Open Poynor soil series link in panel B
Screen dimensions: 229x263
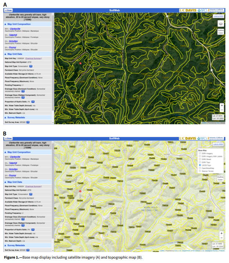pos(12,175)
